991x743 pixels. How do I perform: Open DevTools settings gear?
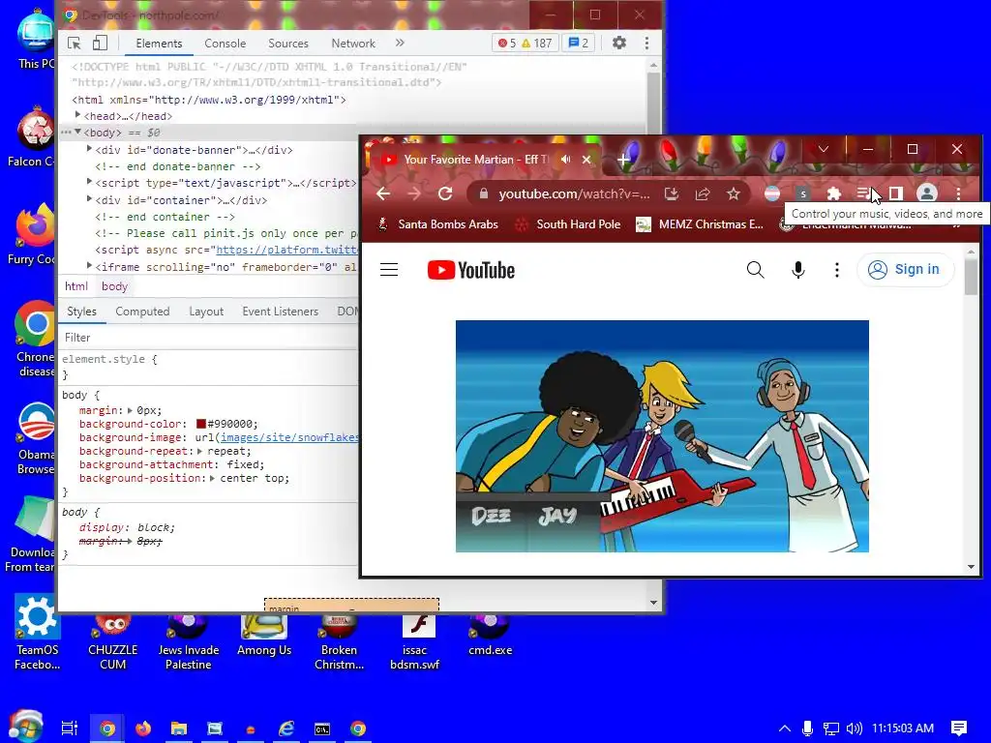click(x=619, y=43)
